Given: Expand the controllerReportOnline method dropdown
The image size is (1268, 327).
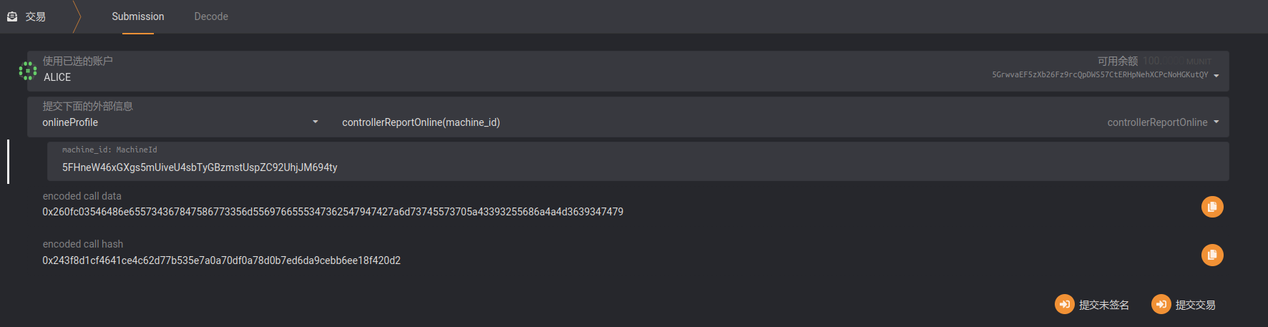Looking at the screenshot, I should point(1216,122).
